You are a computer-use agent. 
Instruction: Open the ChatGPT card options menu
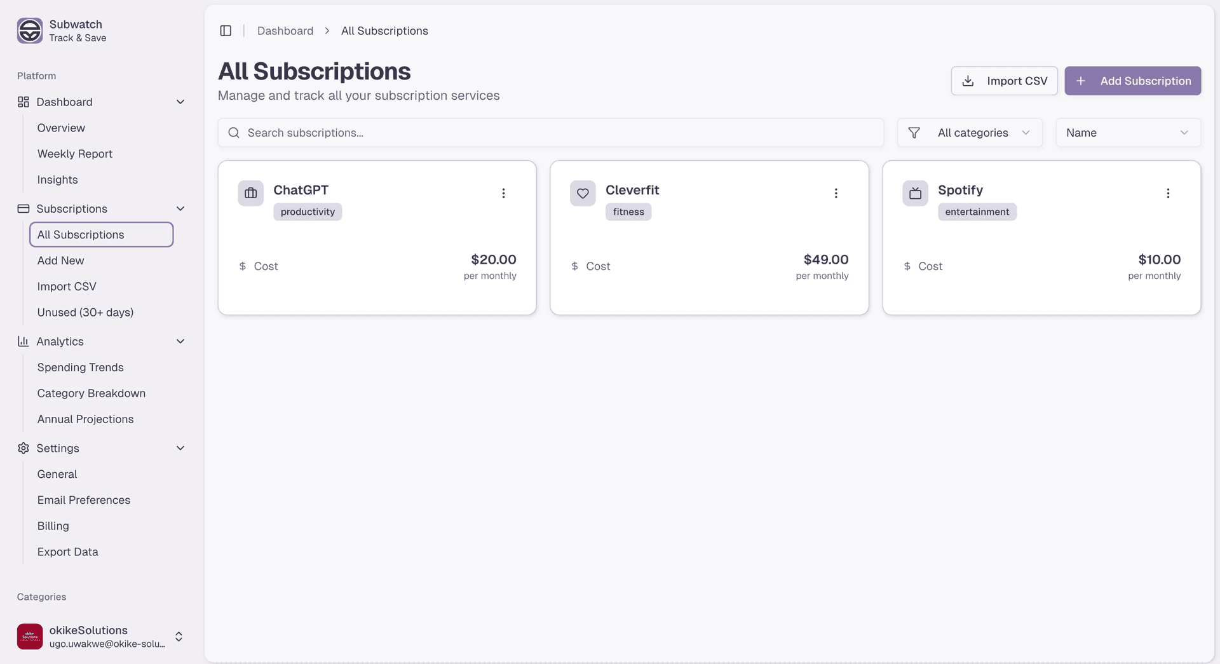(x=504, y=193)
